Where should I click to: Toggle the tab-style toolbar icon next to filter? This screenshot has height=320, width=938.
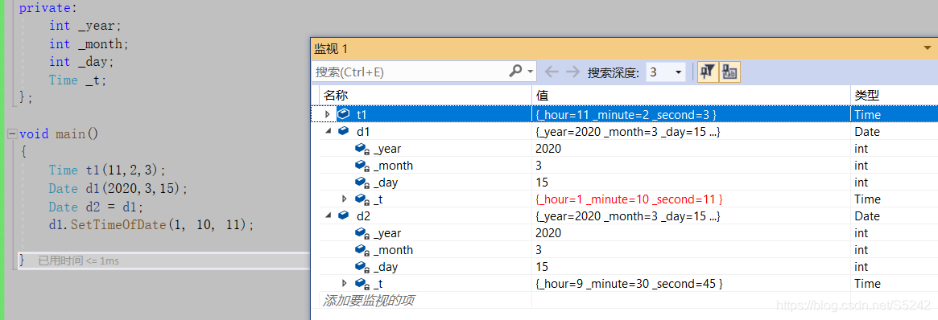tap(729, 72)
